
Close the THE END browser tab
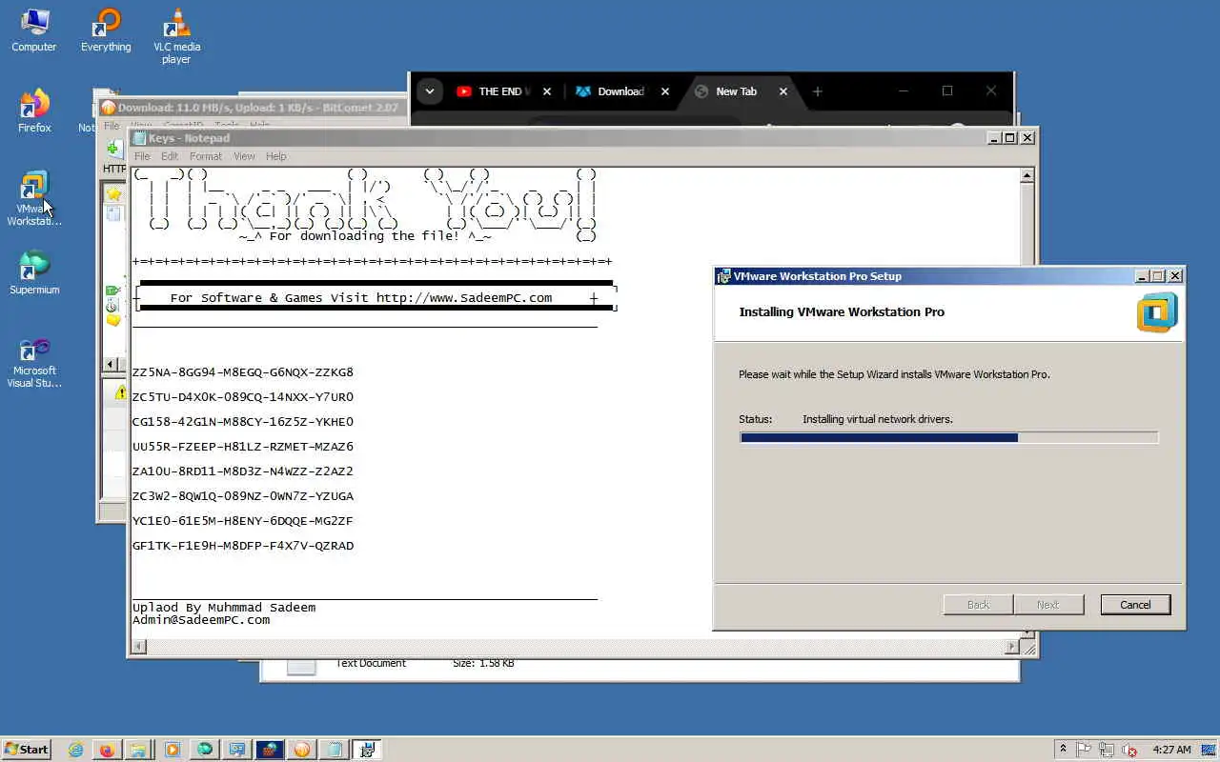(x=547, y=91)
